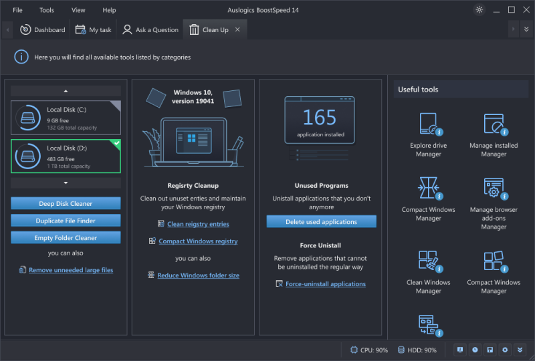Screen dimensions: 535x361
Task: Open Clean registry entries link
Action: tap(198, 224)
